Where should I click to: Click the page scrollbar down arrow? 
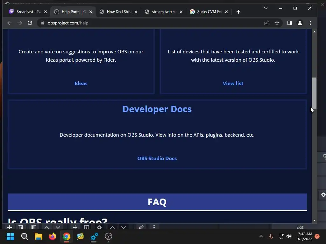[314, 220]
